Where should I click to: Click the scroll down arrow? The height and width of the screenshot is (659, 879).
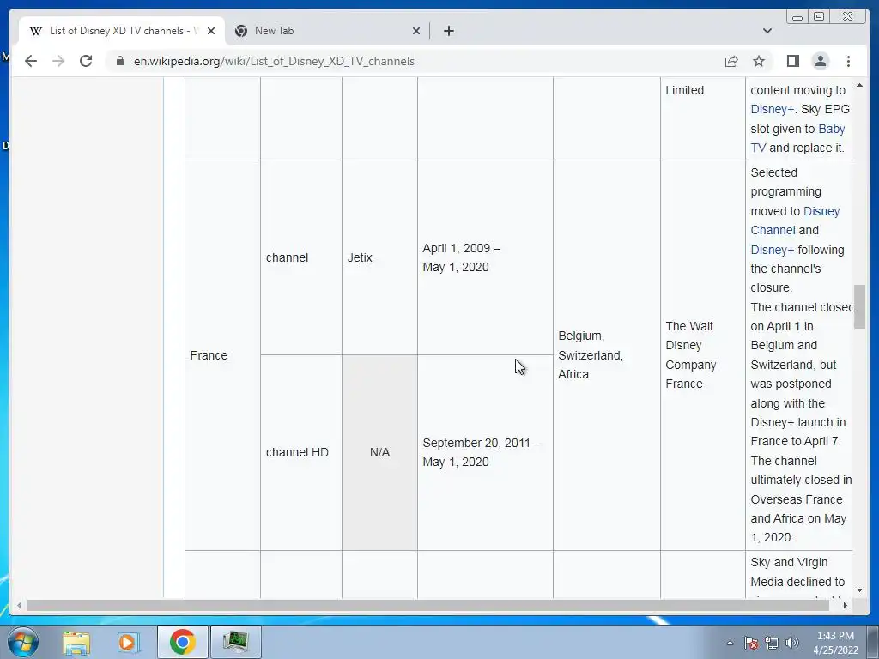tap(859, 590)
